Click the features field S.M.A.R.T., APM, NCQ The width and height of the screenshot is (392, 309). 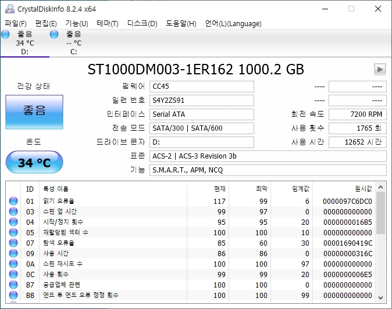(x=268, y=171)
